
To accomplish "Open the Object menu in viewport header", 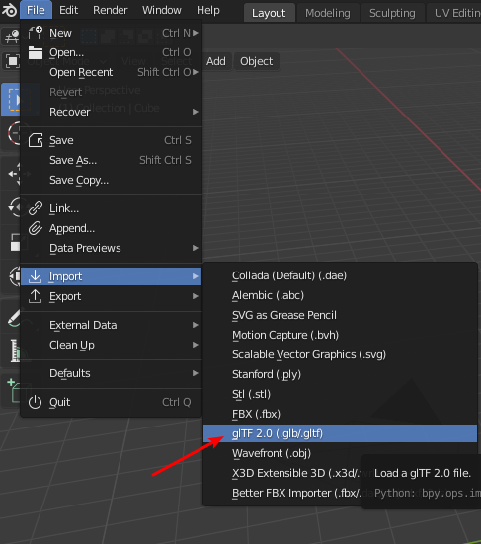I will [x=256, y=61].
